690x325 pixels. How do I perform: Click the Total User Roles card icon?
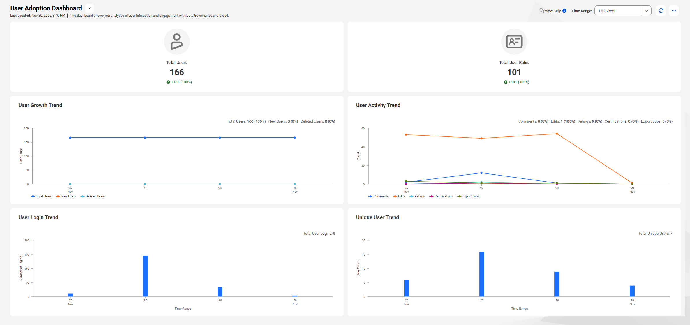point(514,42)
